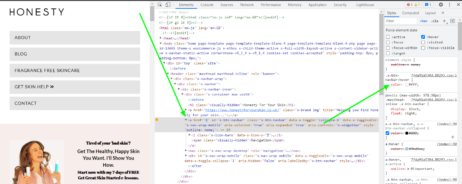Toggle the :focus-visible checkbox

click(423, 48)
